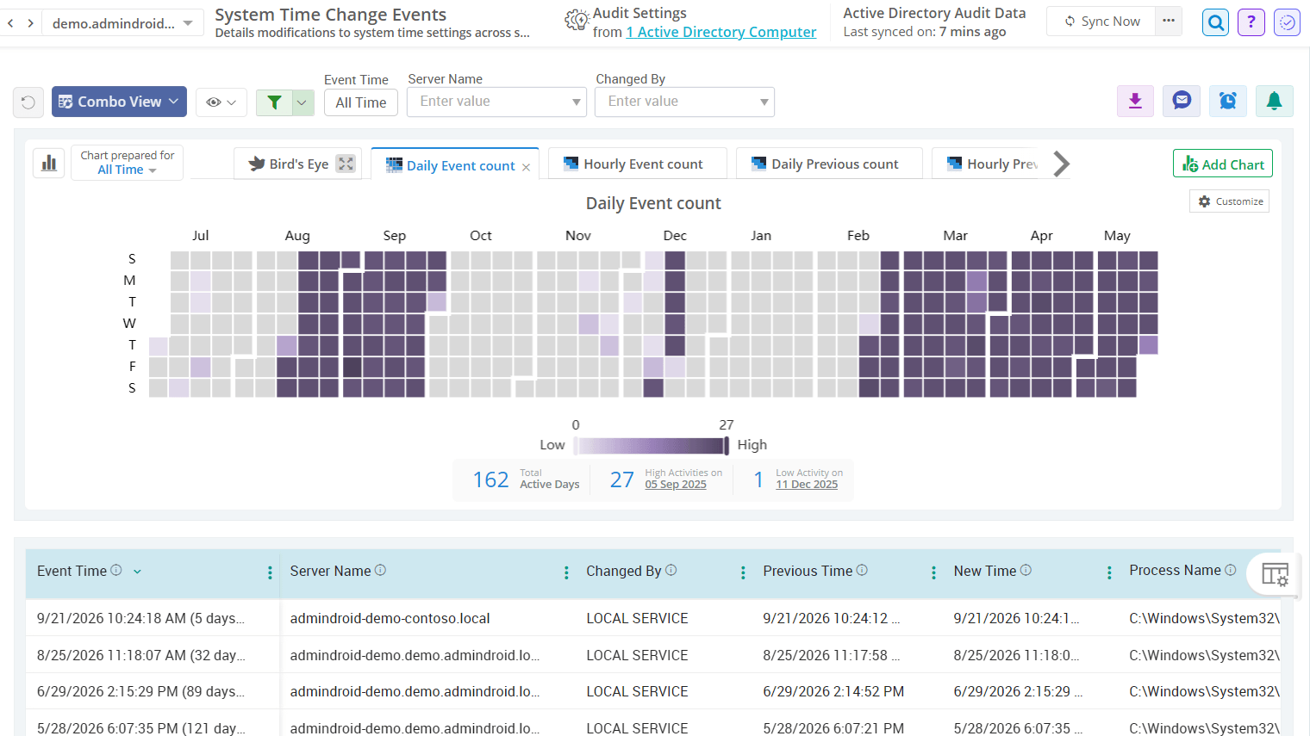Viewport: 1310px width, 736px height.
Task: Click the refresh report icon
Action: [28, 102]
